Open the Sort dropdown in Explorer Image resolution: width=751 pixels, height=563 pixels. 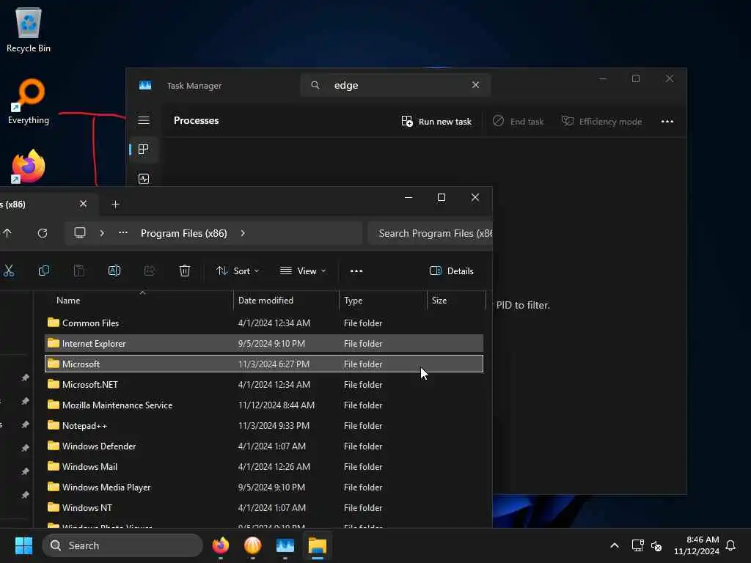238,271
